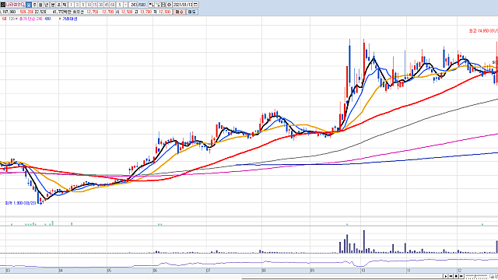Screen dimensions: 498x280
Task: Click the red 매수 buy button
Action: (x=180, y=12)
